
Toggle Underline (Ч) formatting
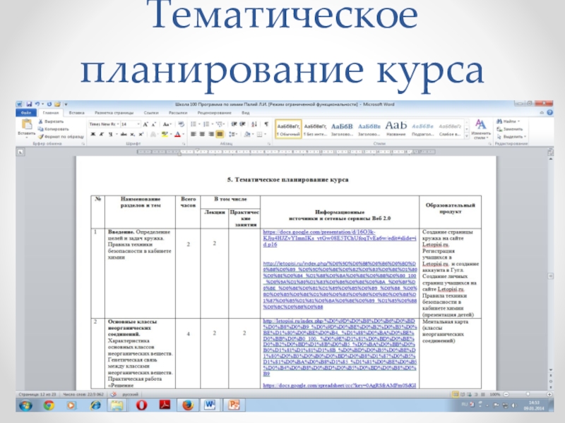click(110, 134)
